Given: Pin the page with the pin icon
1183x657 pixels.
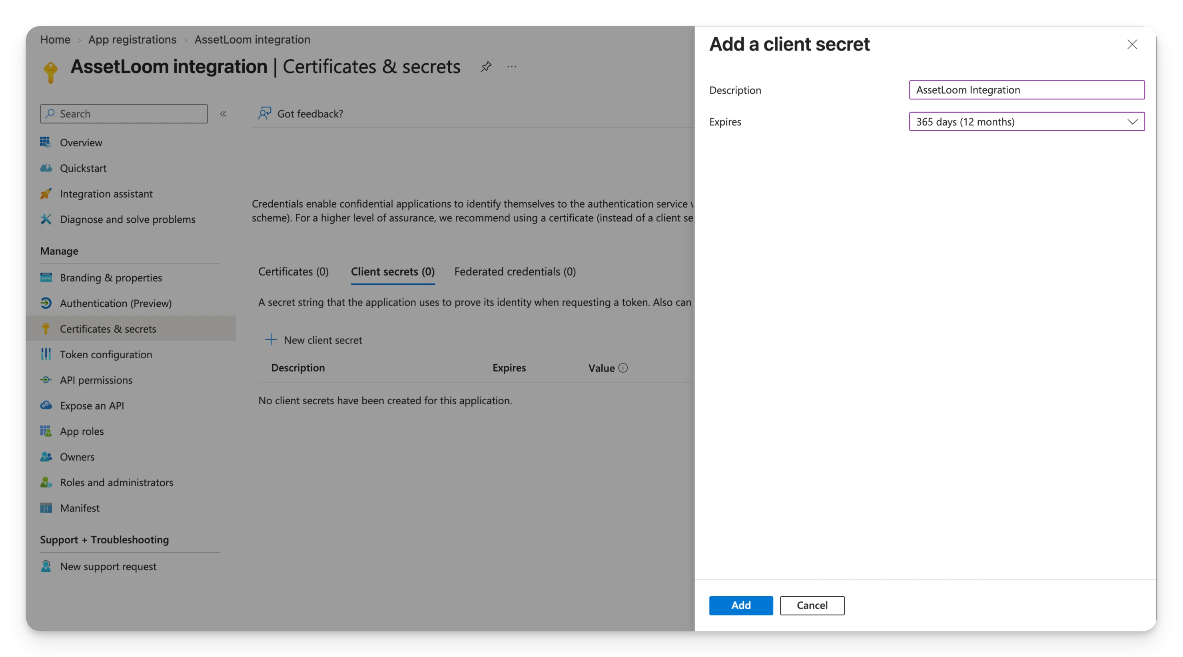Looking at the screenshot, I should [486, 67].
